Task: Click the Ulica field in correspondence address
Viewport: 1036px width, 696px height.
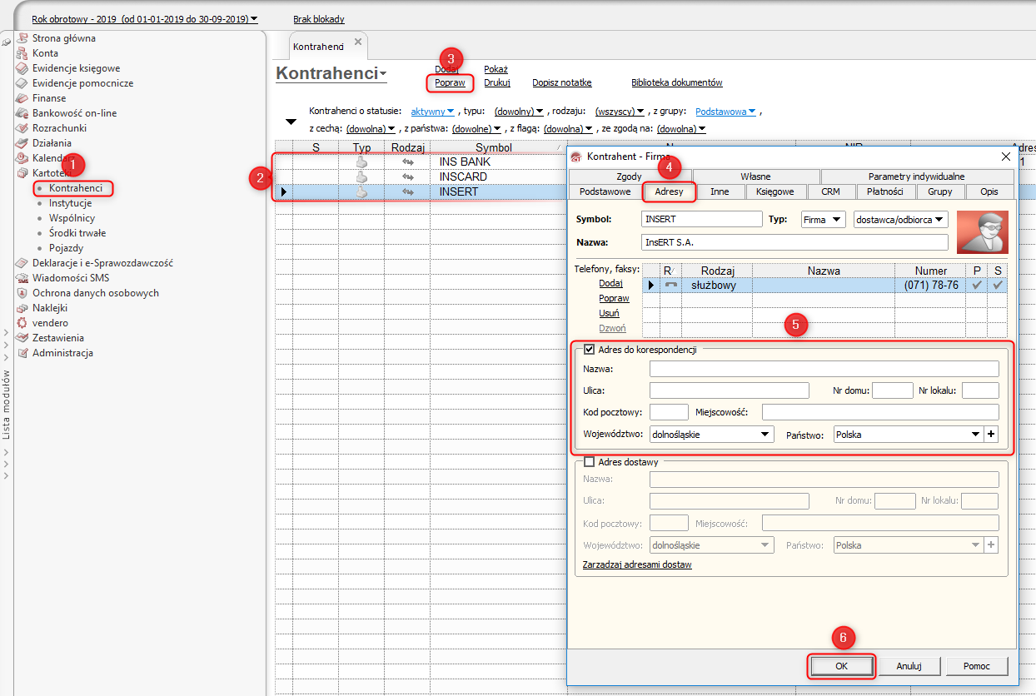Action: pyautogui.click(x=729, y=390)
